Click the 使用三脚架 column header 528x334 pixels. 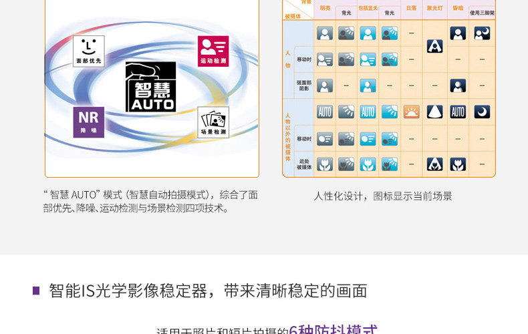click(482, 13)
